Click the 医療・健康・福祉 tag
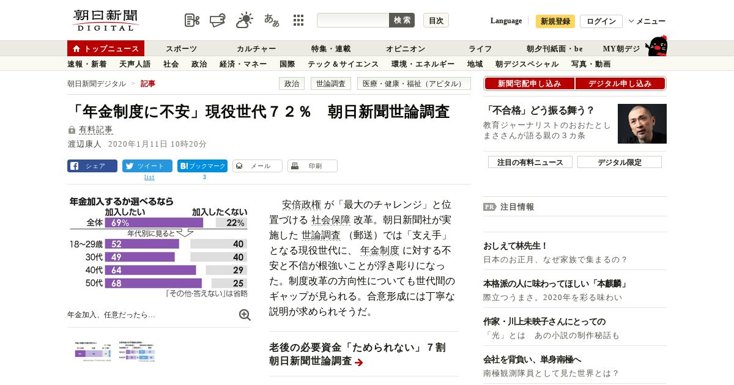The height and width of the screenshot is (385, 734). pos(413,84)
